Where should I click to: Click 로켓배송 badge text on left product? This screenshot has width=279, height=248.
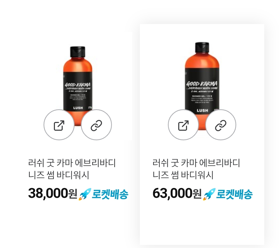[x=110, y=194]
